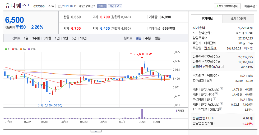Image resolution: width=259 pixels, height=135 pixels.
Task: Collapse the chart with the bottom arrow handle
Action: point(96,131)
